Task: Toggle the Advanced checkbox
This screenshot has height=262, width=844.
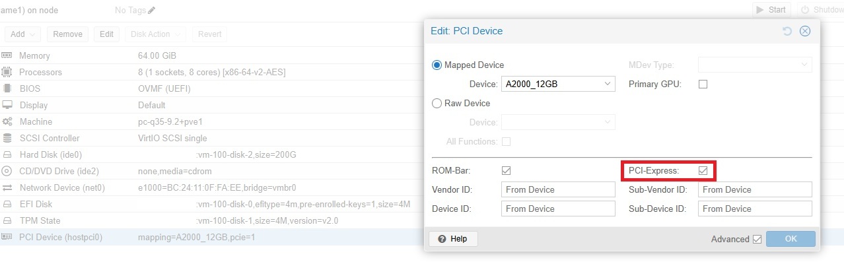Action: pos(757,239)
